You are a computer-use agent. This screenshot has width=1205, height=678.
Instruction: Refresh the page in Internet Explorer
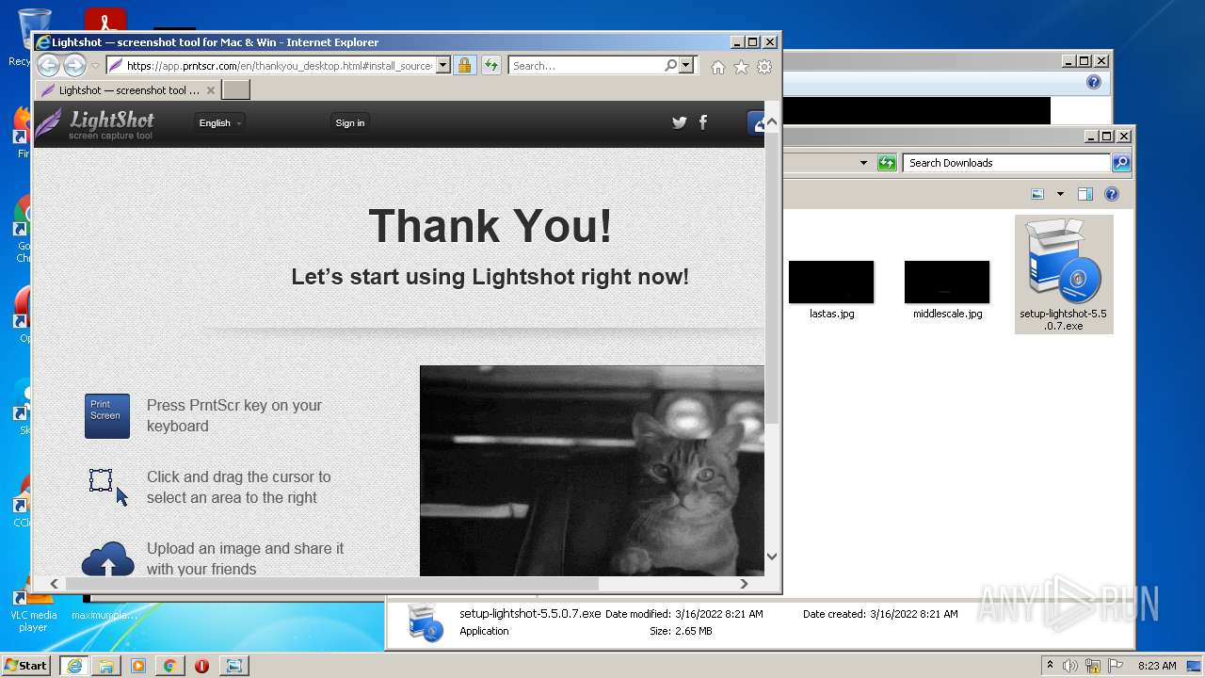point(490,66)
